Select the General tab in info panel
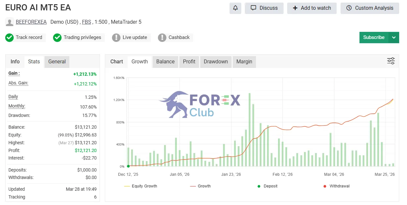Viewport: 407px width, 205px height. (x=57, y=62)
